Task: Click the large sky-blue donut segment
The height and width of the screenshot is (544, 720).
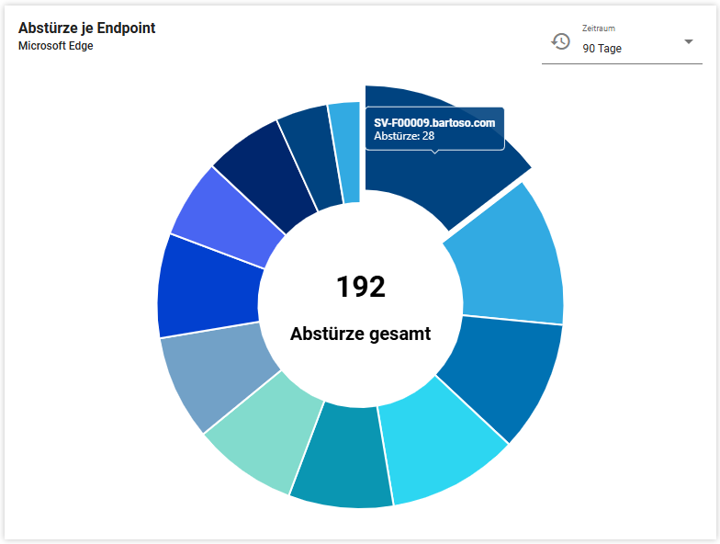Action: pyautogui.click(x=510, y=262)
